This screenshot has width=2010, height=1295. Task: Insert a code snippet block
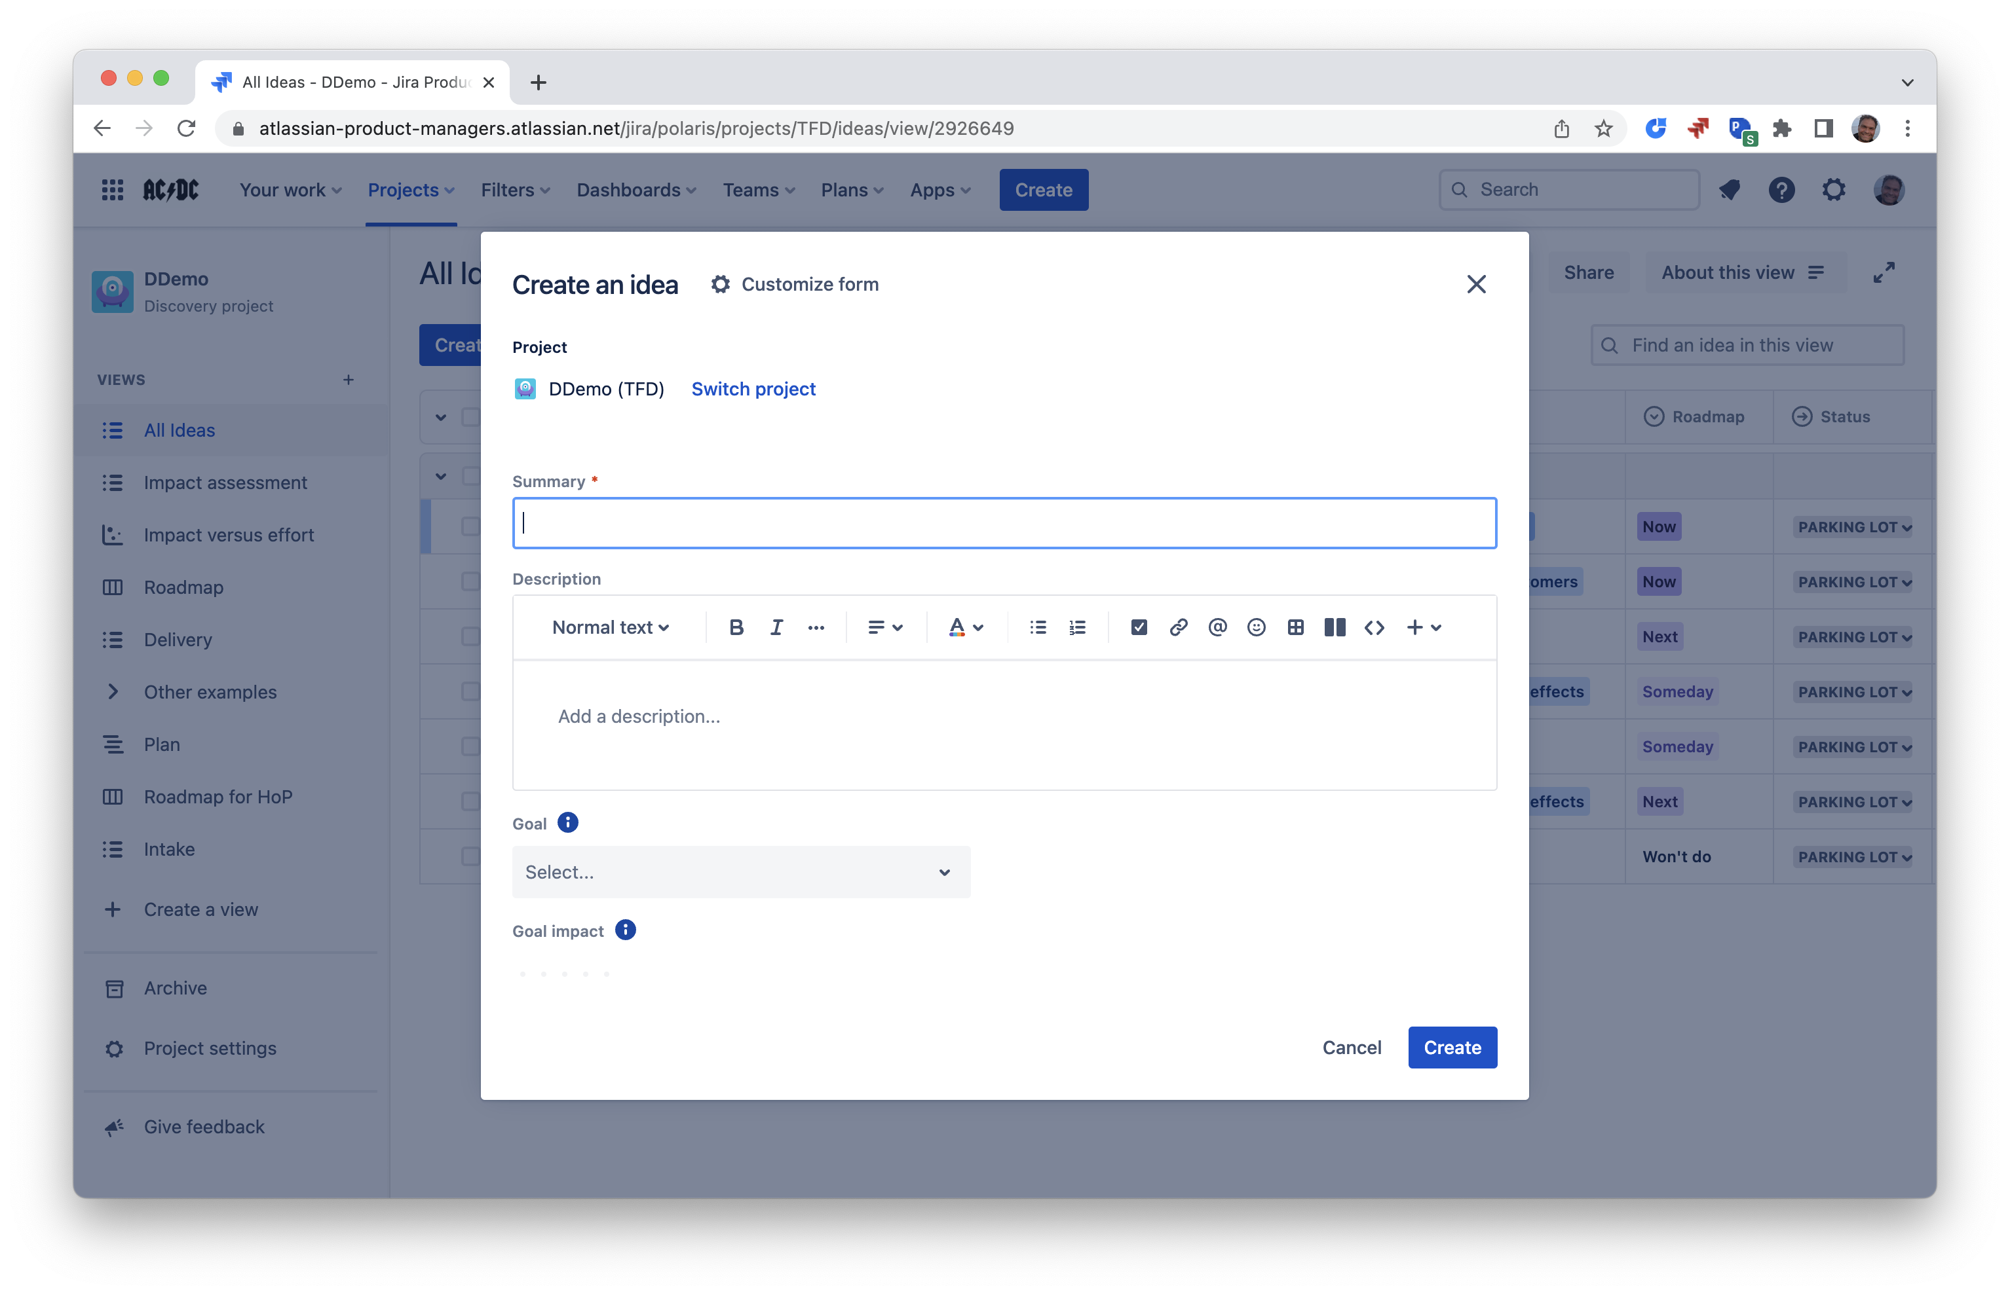click(x=1374, y=627)
